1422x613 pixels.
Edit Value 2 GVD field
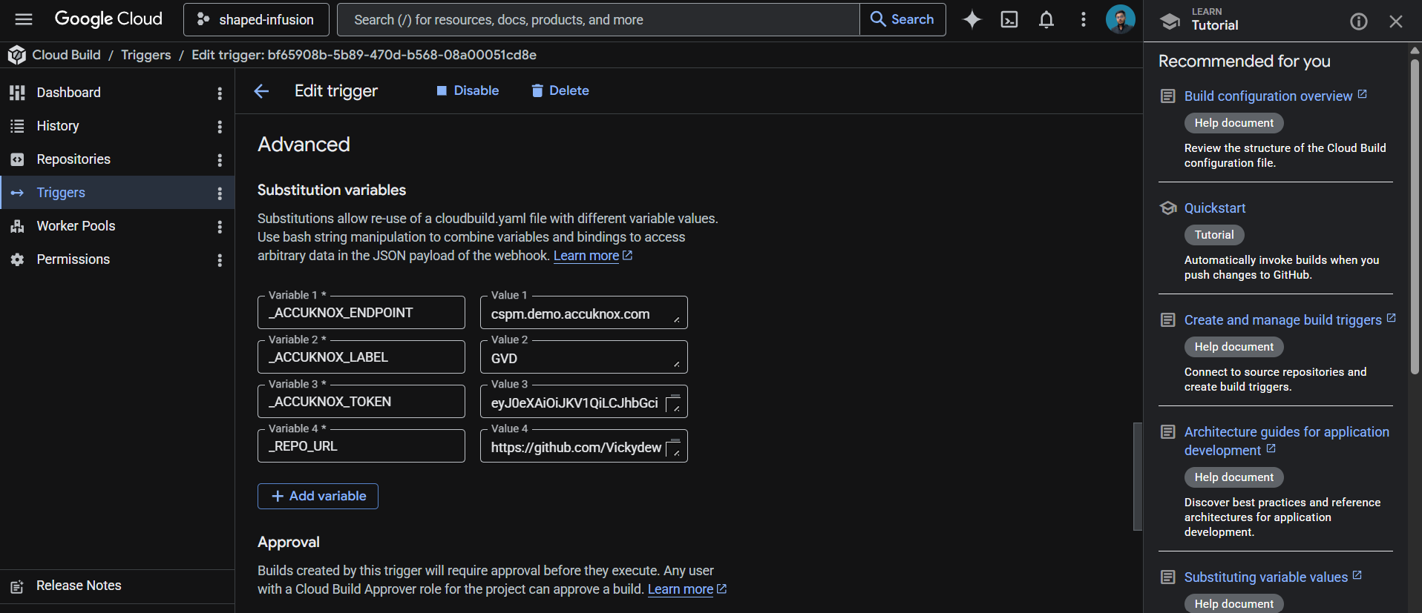click(584, 357)
